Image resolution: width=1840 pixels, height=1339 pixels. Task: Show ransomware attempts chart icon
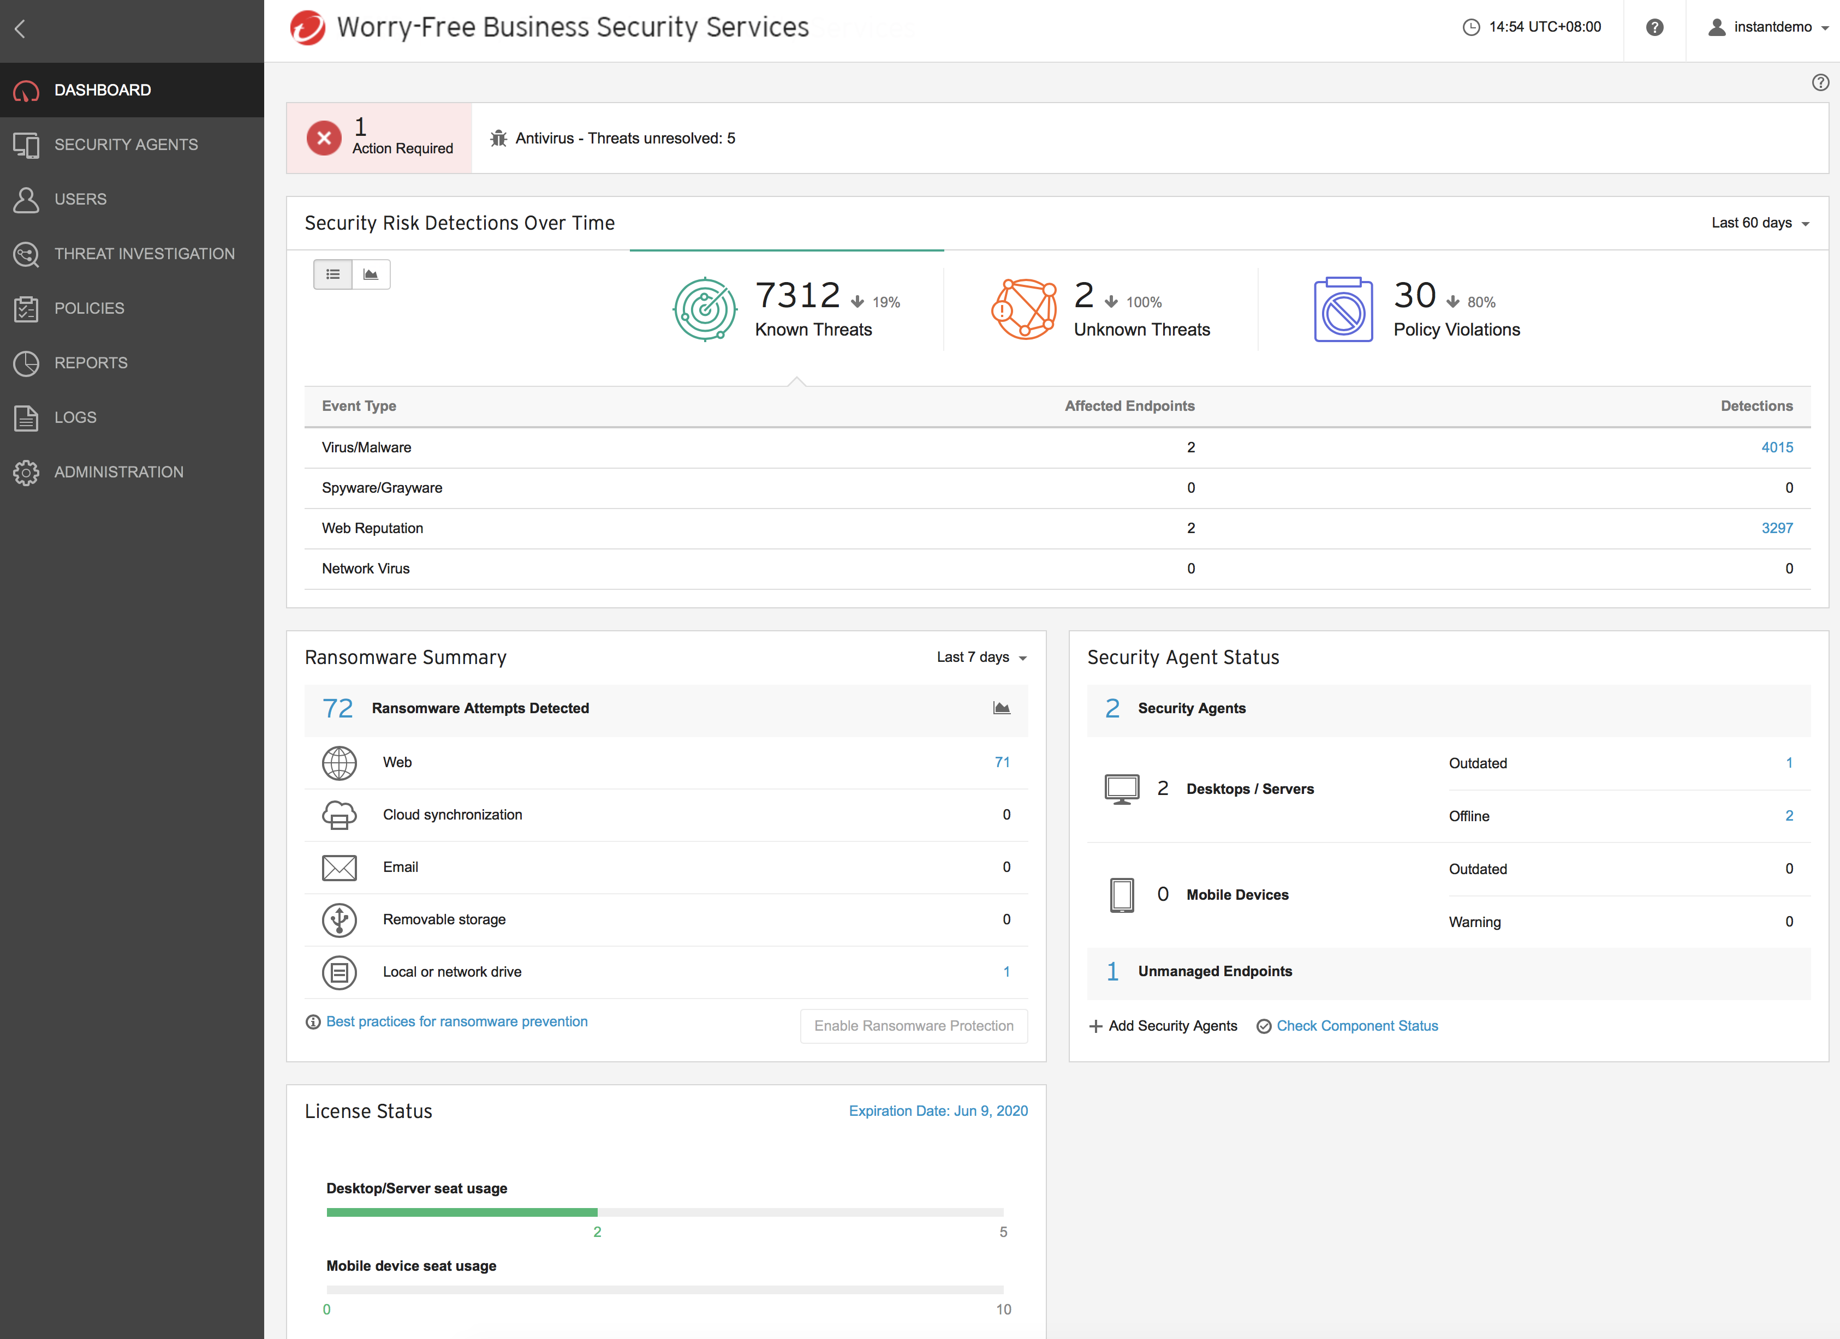point(1001,708)
